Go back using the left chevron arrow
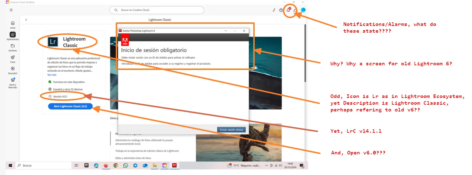 click(26, 20)
